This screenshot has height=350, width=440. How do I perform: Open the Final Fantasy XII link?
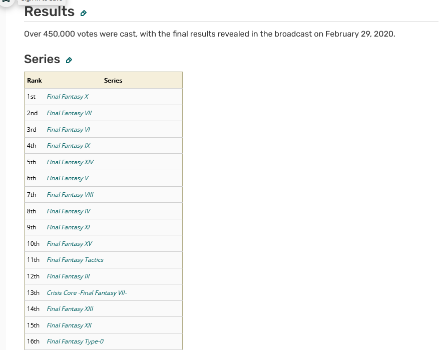[x=69, y=325]
